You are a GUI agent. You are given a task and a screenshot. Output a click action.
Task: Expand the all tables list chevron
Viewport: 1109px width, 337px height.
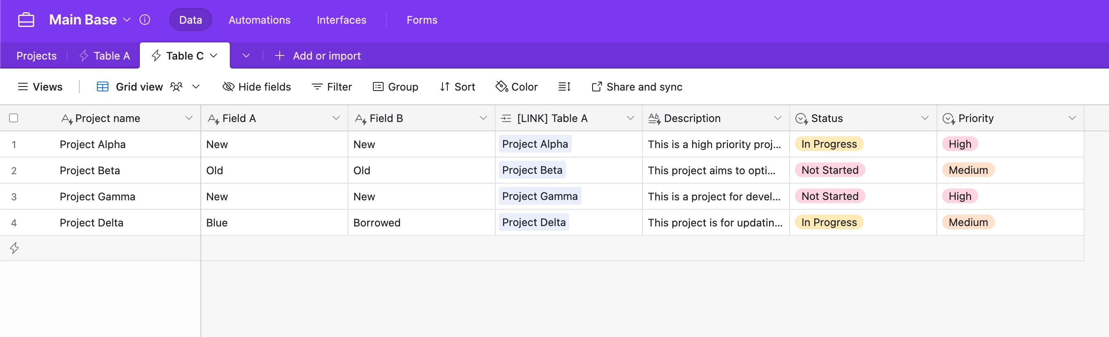(246, 56)
